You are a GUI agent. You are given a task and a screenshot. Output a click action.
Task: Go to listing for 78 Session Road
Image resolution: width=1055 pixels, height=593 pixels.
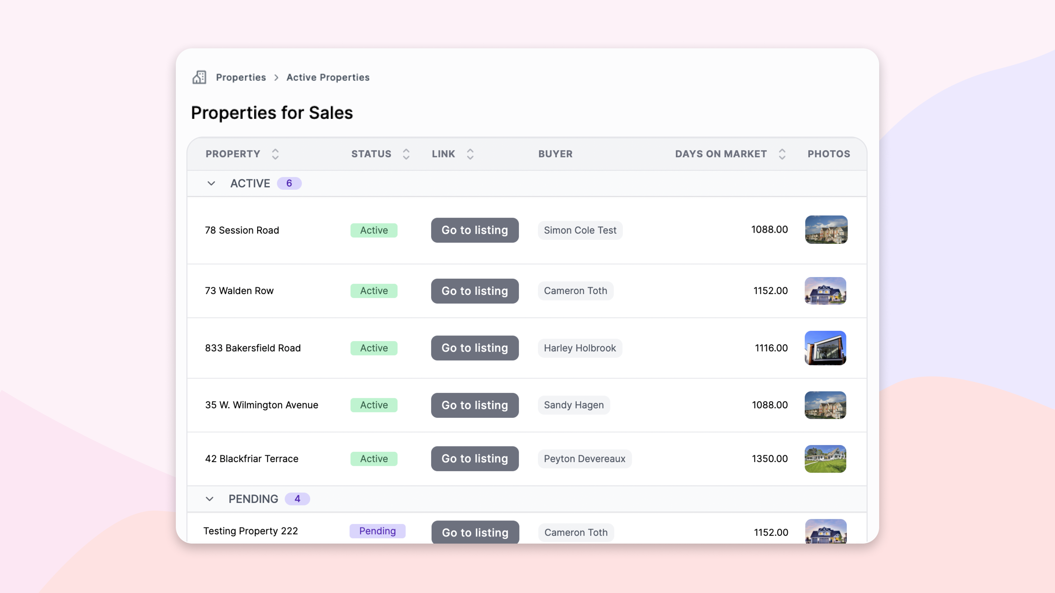pos(475,230)
